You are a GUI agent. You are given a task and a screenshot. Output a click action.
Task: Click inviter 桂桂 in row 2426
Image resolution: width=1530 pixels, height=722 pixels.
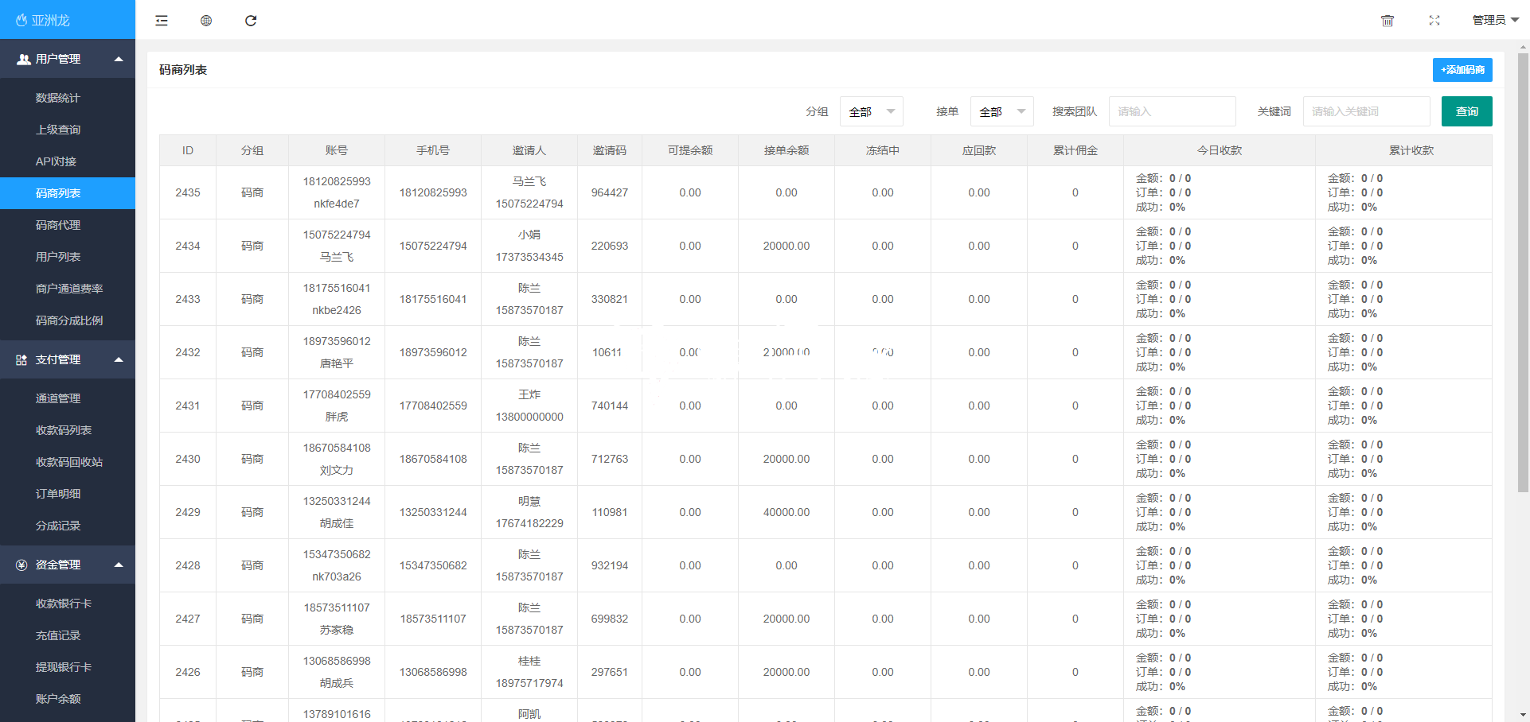click(x=529, y=661)
